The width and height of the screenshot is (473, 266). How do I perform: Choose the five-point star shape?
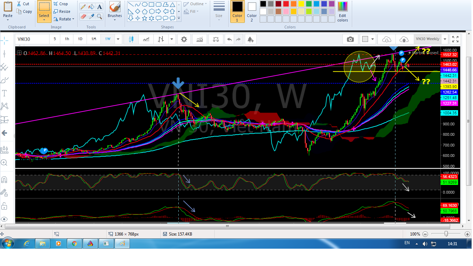pos(145,18)
